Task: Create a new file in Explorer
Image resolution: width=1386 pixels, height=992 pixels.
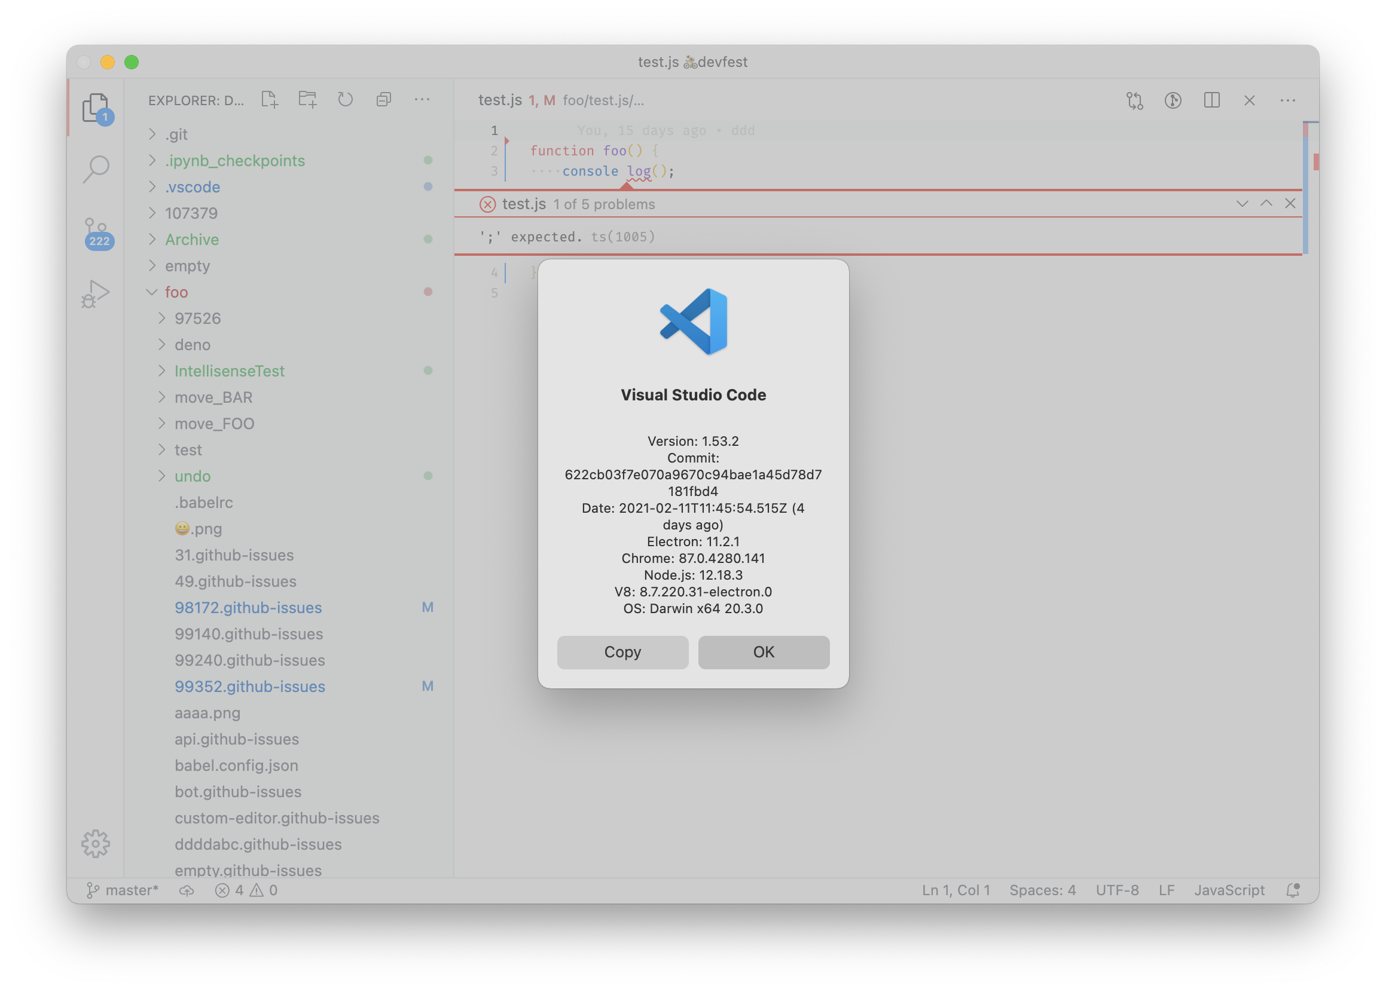Action: (269, 99)
